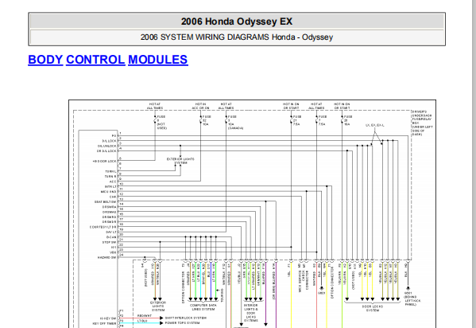Image resolution: width=476 pixels, height=328 pixels.
Task: Click the 'TURN R' pin label
Action: click(x=110, y=177)
